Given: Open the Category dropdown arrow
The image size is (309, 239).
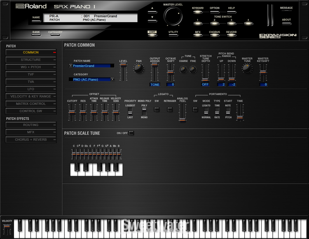Looking at the screenshot, I should pos(112,79).
